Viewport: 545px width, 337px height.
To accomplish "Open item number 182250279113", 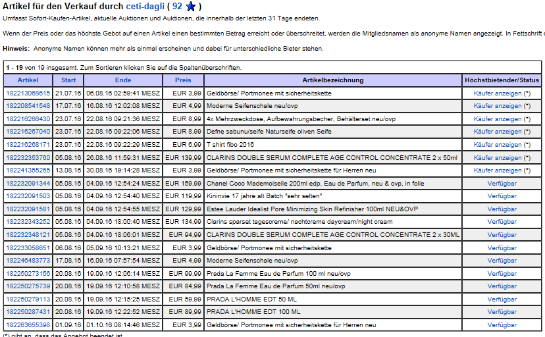I will pos(28,299).
